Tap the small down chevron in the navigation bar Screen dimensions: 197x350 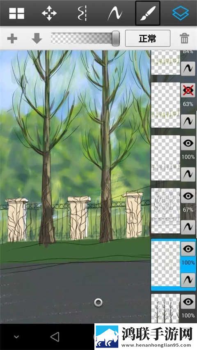pyautogui.click(x=16, y=337)
